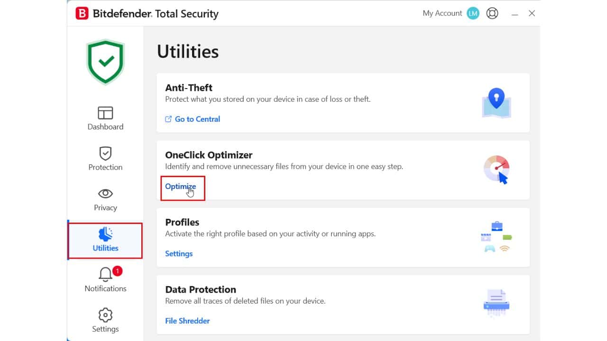607x341 pixels.
Task: Click the OneClick Optimizer heading
Action: click(209, 155)
